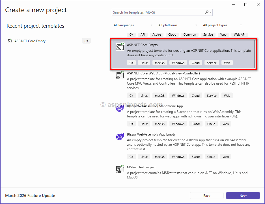The height and width of the screenshot is (204, 265).
Task: Click the search magnifier icon
Action: pyautogui.click(x=206, y=12)
